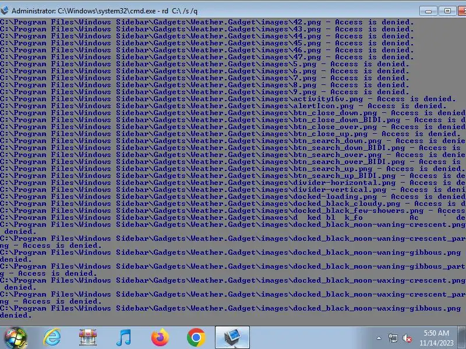Click the alertIcon.png output line

[x=223, y=106]
